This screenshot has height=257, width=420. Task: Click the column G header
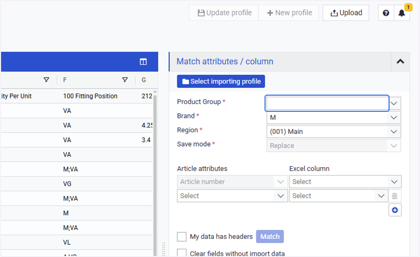(144, 80)
